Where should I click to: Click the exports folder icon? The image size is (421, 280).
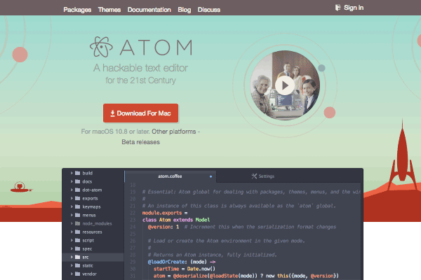pos(78,198)
